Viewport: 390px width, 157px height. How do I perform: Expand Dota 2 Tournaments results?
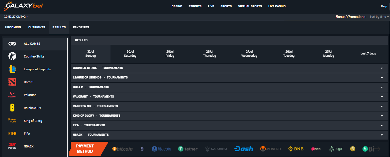[x=229, y=87]
